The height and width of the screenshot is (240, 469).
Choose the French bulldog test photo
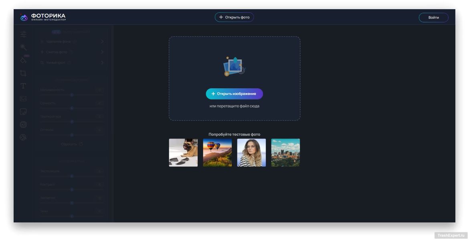pyautogui.click(x=183, y=153)
